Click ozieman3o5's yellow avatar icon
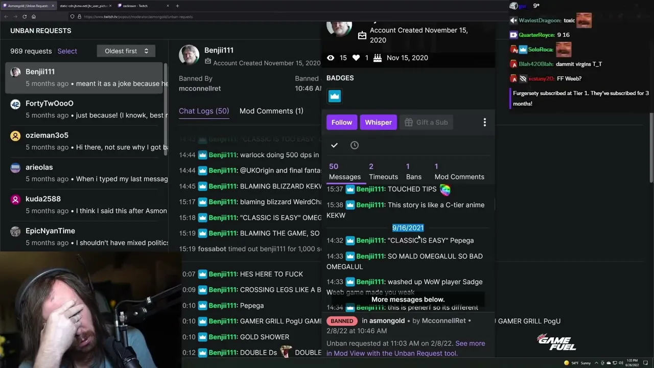This screenshot has width=654, height=368. point(15,135)
